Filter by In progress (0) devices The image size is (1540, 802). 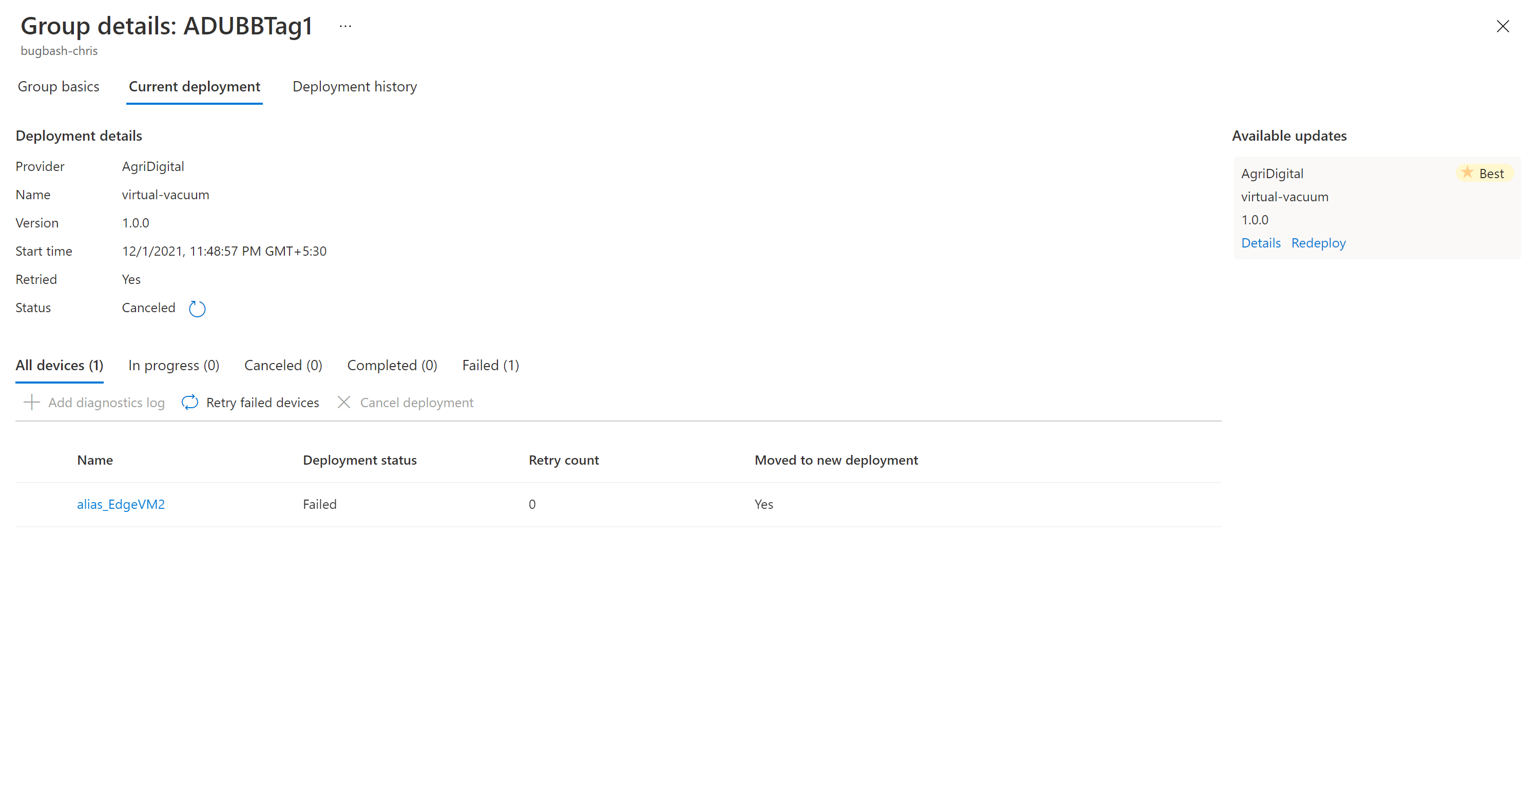tap(174, 366)
